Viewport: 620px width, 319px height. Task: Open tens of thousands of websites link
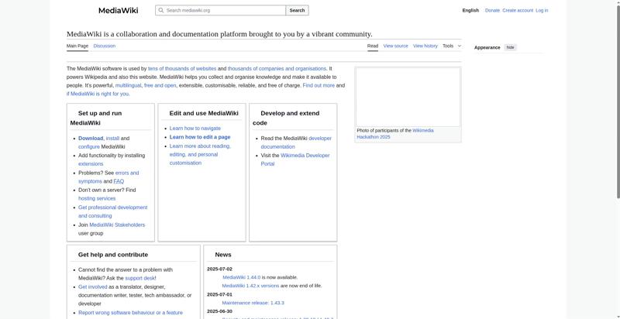click(182, 69)
